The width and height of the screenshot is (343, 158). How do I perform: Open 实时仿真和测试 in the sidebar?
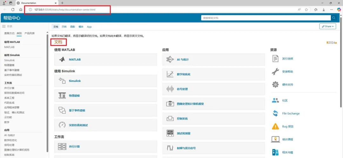(13, 75)
